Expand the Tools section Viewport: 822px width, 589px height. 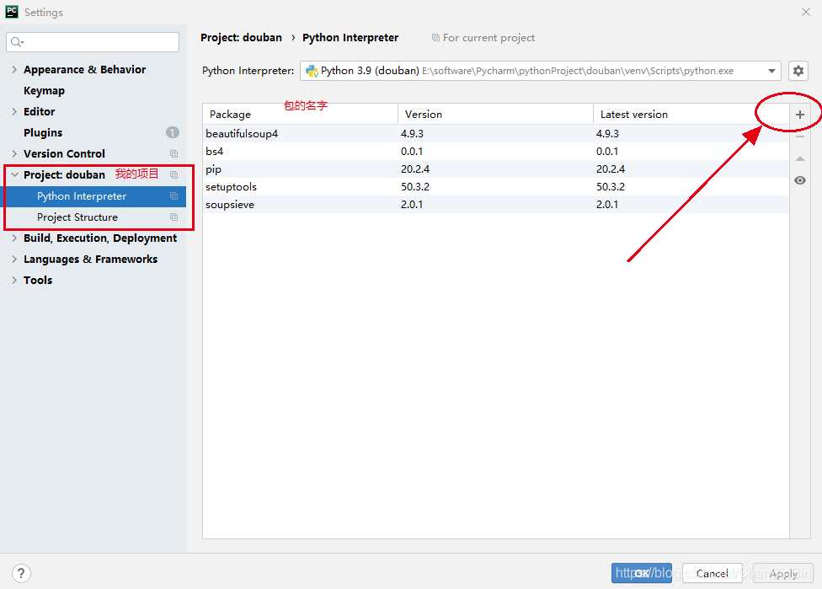click(x=14, y=280)
